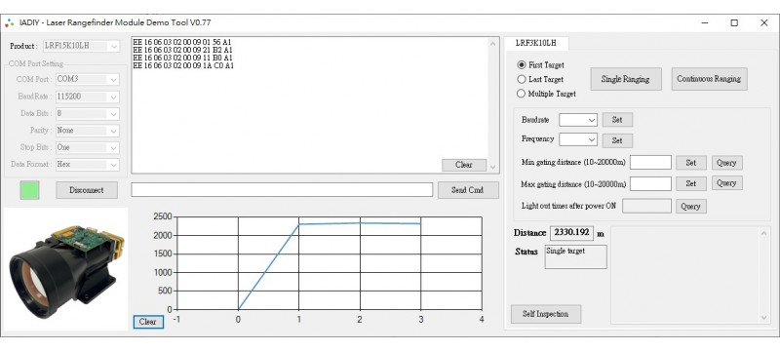Click the Max gating distance input field
The image size is (780, 351).
tap(650, 183)
